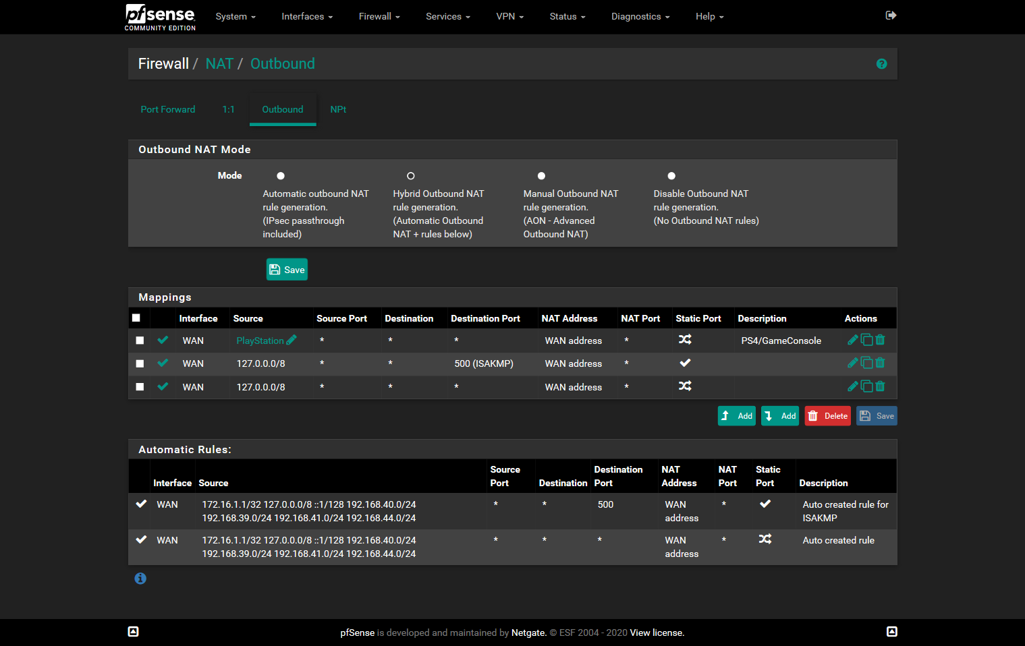Switch to the 1:1 tab
Image resolution: width=1025 pixels, height=646 pixels.
coord(229,109)
